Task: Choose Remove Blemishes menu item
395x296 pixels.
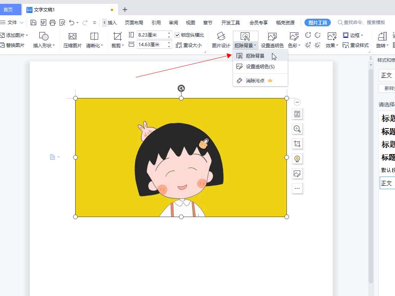Action: point(260,80)
